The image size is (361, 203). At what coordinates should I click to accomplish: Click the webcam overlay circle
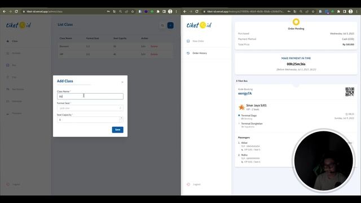(323, 160)
